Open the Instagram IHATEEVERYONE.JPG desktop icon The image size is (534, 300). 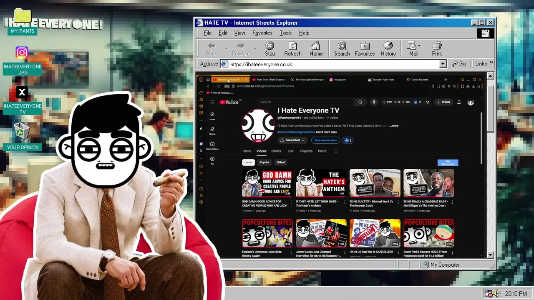pyautogui.click(x=23, y=61)
